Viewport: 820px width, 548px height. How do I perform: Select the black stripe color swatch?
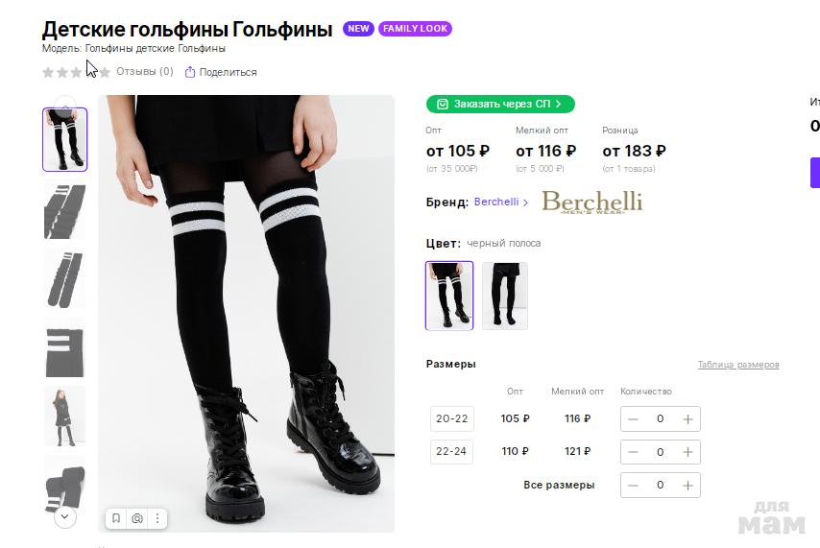click(449, 296)
